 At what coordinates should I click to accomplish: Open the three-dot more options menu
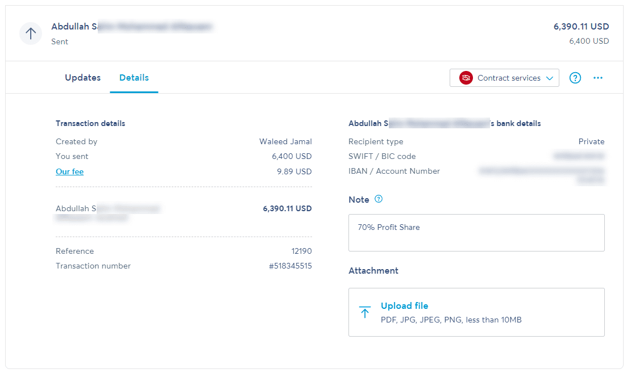tap(598, 78)
